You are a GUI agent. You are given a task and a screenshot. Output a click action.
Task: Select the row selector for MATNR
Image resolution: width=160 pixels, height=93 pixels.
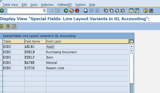click(x=1, y=63)
